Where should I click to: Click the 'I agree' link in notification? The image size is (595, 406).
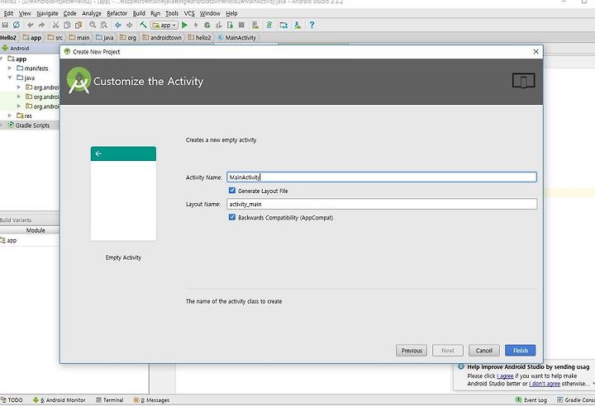505,375
